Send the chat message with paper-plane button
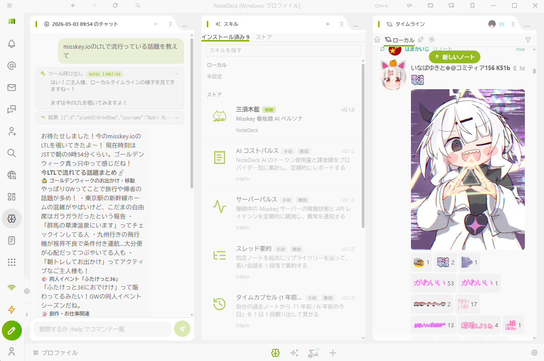Viewport: 544px width, 361px height. [182, 329]
